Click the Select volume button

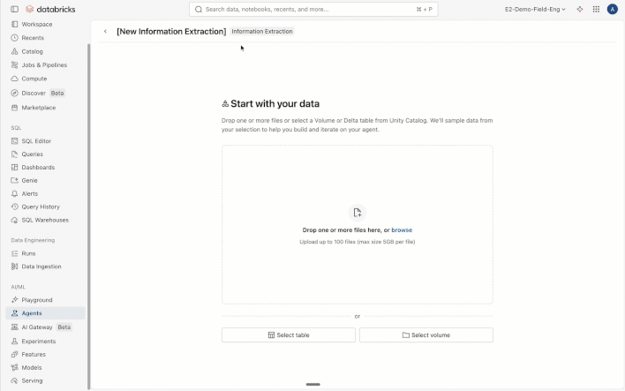pyautogui.click(x=426, y=335)
